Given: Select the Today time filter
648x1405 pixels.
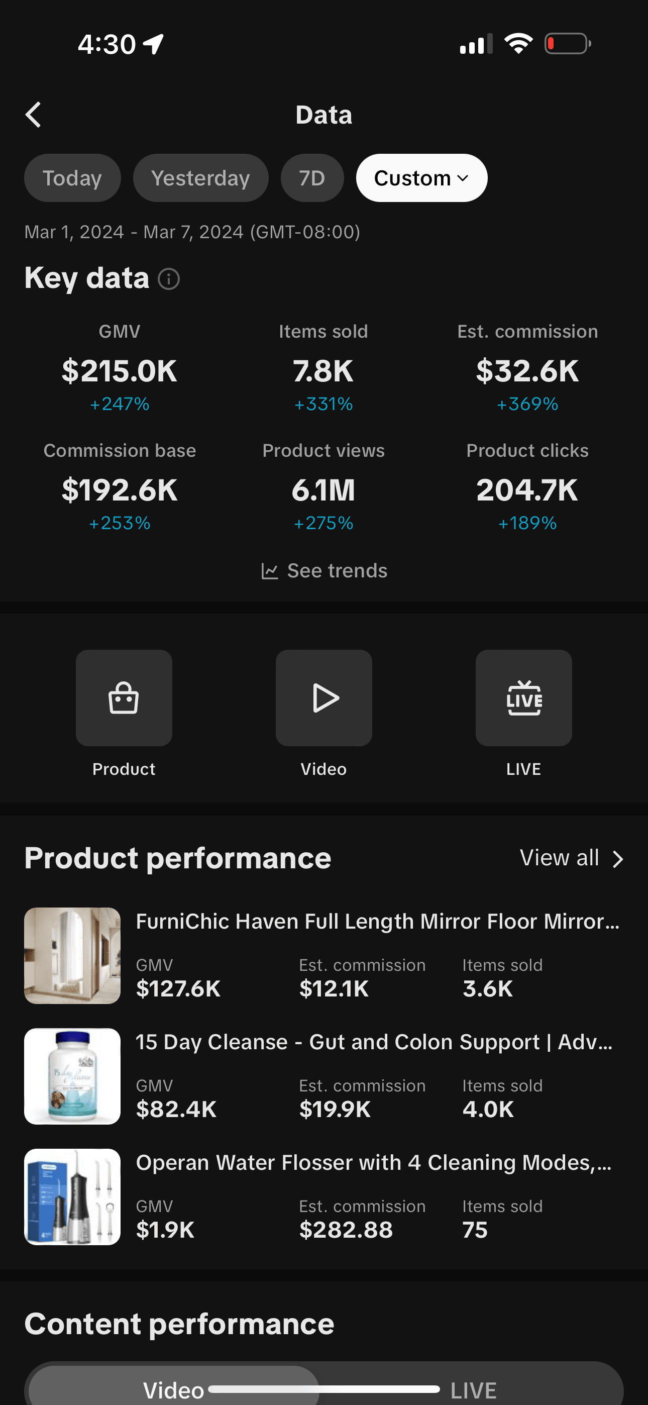Looking at the screenshot, I should coord(72,178).
